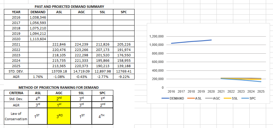
Task: Click ASL value 222,846 for 2021
Action: [59, 44]
